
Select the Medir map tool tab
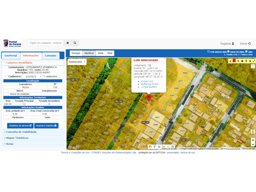[x=100, y=53]
